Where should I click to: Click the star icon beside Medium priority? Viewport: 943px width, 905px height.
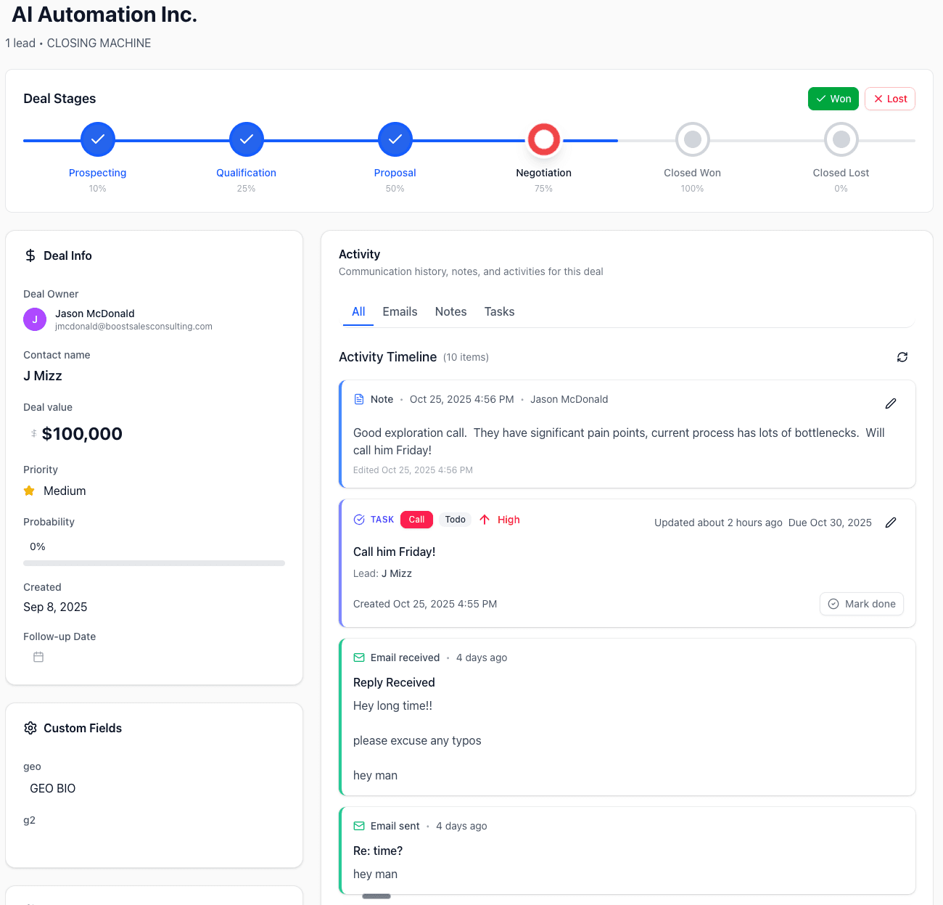(29, 491)
